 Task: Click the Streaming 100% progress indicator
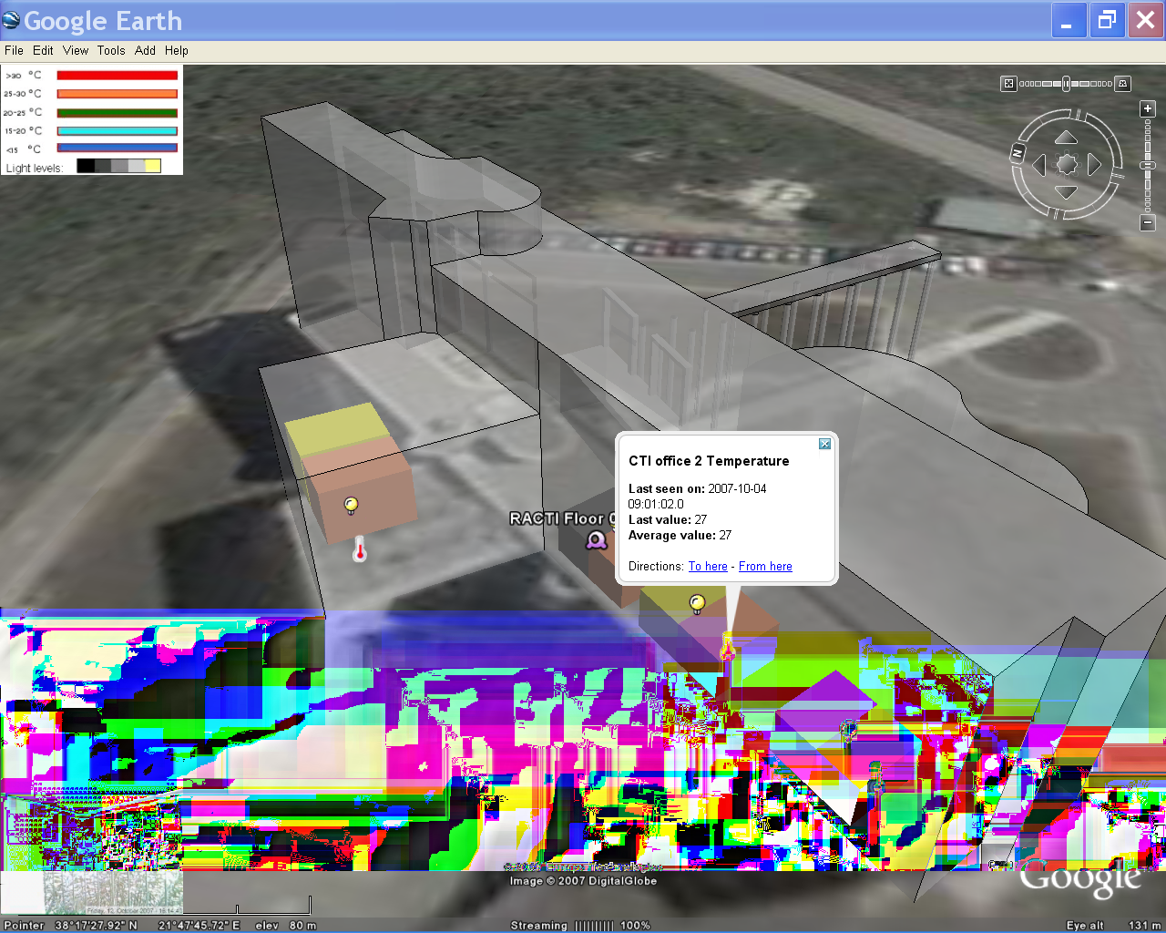click(580, 926)
